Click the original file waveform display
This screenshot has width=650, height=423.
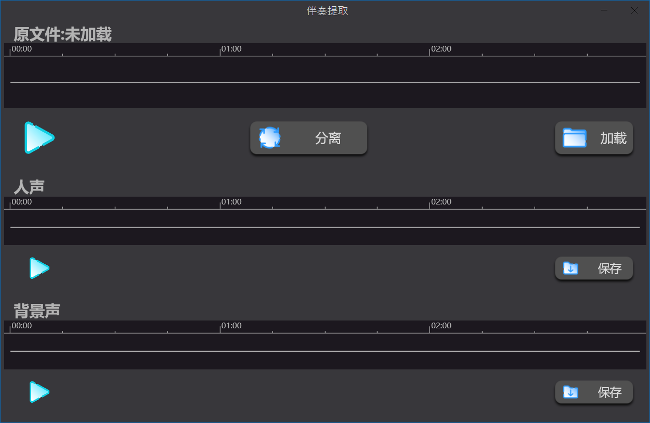point(325,82)
